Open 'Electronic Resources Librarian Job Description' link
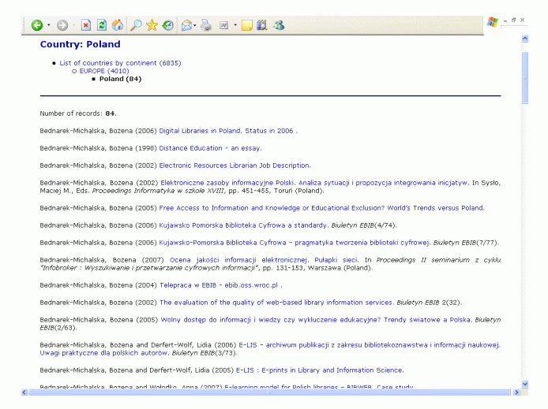This screenshot has width=548, height=409. coord(235,165)
